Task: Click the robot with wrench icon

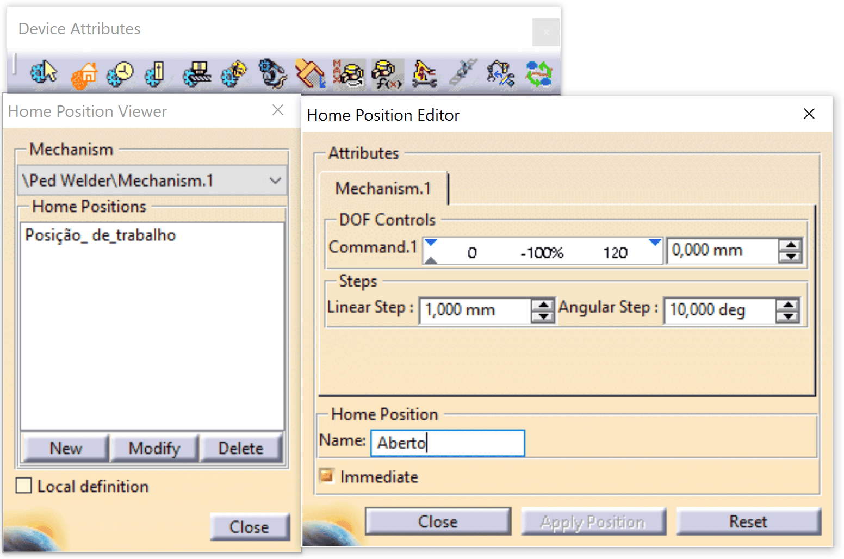Action: click(425, 74)
